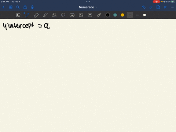Select the Pen tool
Image resolution: width=176 pixels, height=132 pixels.
click(x=27, y=15)
